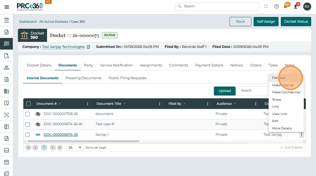The image size is (316, 176).
Task: Click the PRCe360 logo
Action: click(x=30, y=7)
